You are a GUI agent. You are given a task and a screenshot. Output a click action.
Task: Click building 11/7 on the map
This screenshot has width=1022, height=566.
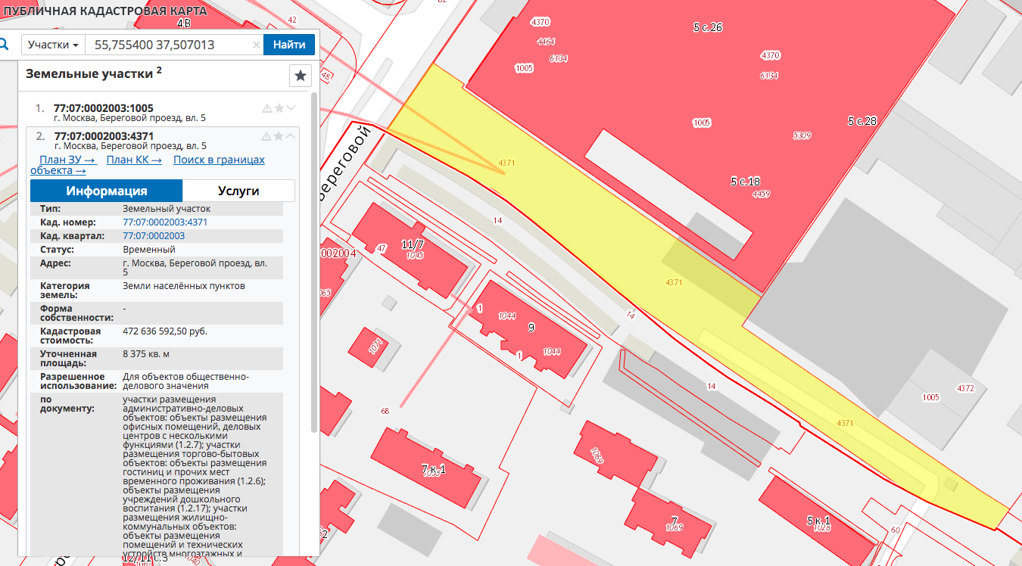[413, 244]
